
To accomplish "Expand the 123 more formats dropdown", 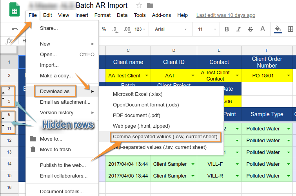I will (x=140, y=29).
